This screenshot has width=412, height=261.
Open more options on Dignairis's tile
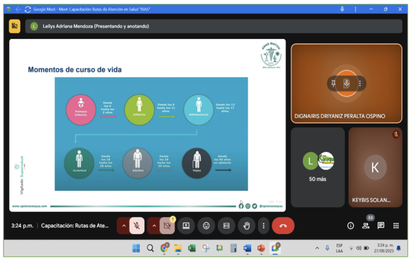pyautogui.click(x=360, y=83)
